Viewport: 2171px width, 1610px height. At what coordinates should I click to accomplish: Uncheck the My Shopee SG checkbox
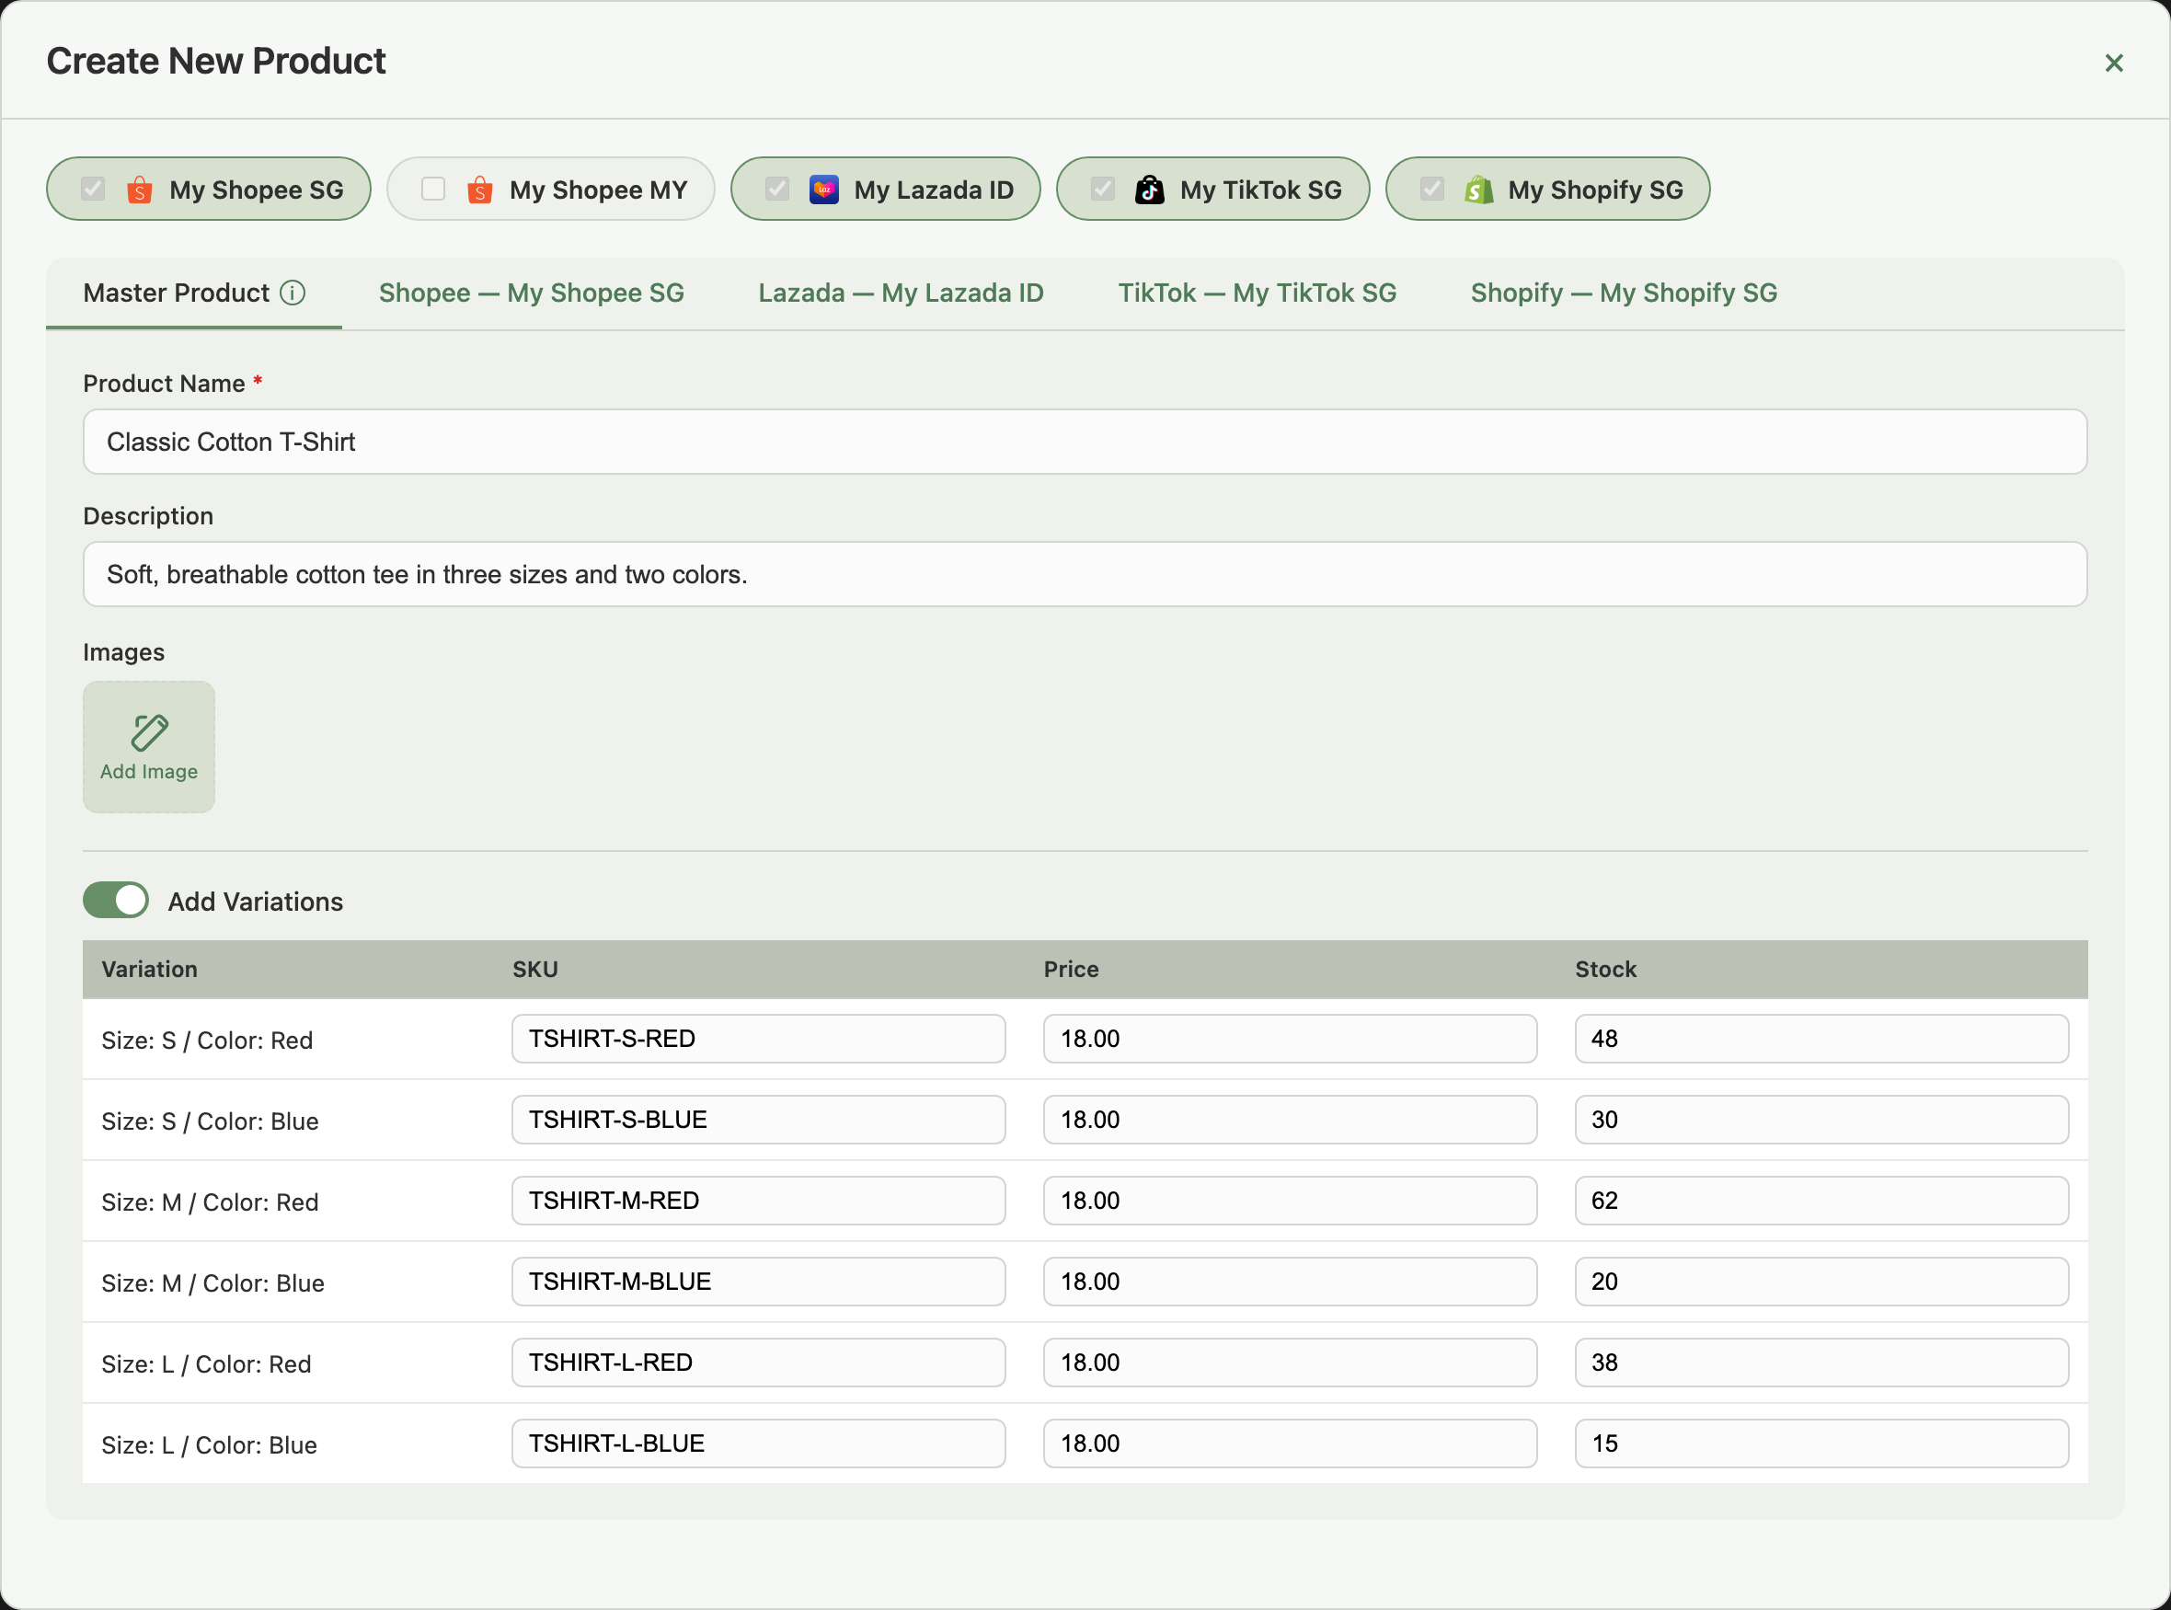coord(93,190)
